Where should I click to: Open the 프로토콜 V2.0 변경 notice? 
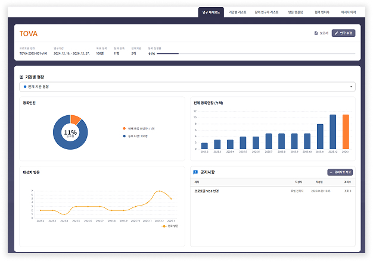(207, 191)
